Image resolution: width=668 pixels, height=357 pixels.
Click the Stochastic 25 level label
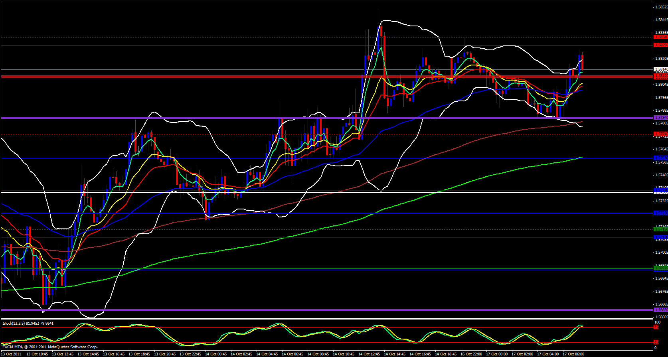(x=656, y=342)
